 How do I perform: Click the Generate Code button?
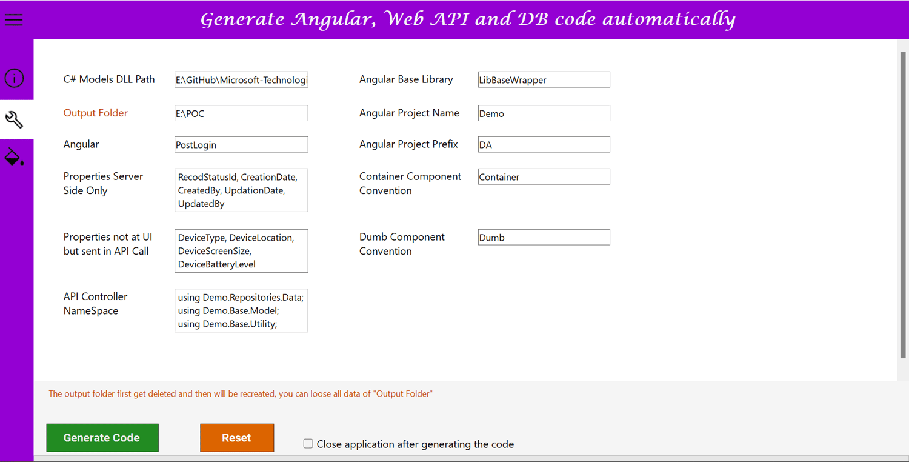[x=102, y=438]
